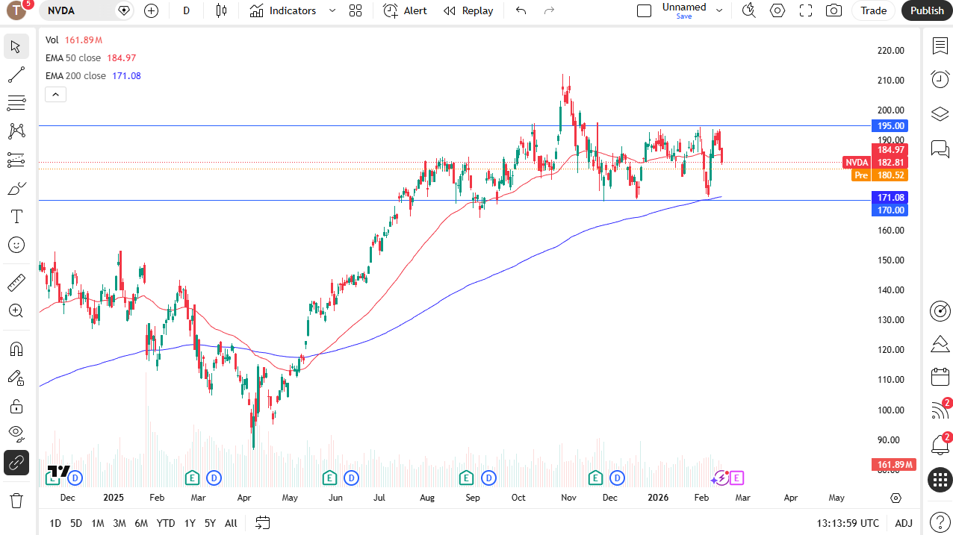The height and width of the screenshot is (535, 953).
Task: Open the economic calendar panel
Action: [940, 377]
